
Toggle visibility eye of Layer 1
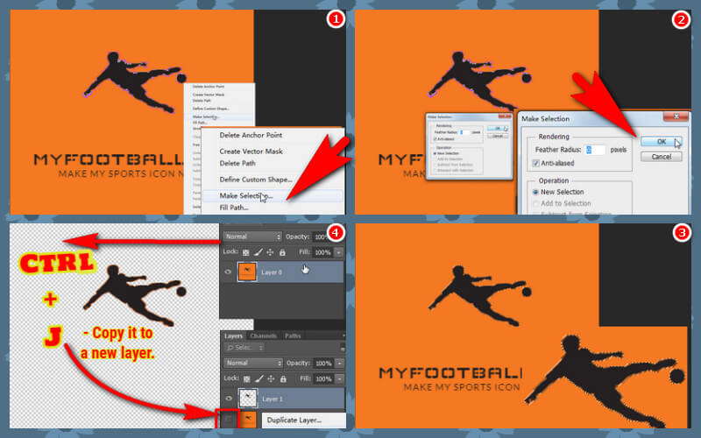[229, 398]
